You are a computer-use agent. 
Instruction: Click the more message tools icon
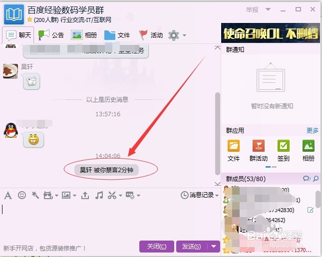(130, 195)
